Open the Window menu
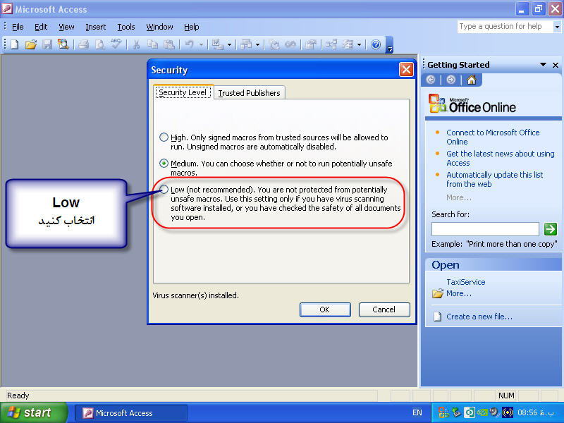Viewport: 564px width, 423px height. pyautogui.click(x=159, y=27)
